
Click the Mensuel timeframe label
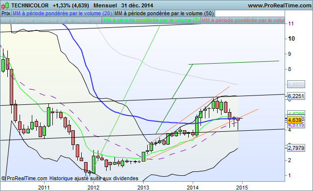(x=105, y=5)
